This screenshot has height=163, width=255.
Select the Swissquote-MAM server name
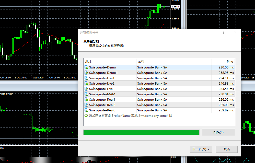tap(102, 94)
